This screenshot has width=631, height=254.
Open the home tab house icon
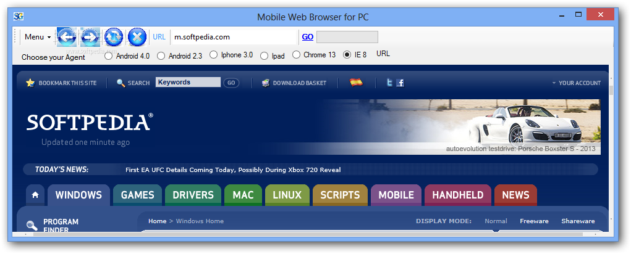pos(35,195)
